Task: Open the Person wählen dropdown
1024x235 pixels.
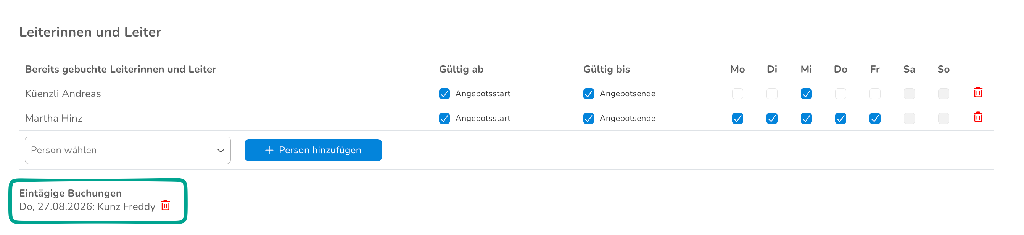Action: pyautogui.click(x=127, y=150)
